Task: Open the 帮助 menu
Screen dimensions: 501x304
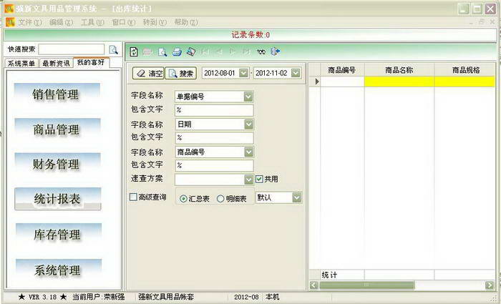Action: pyautogui.click(x=186, y=22)
